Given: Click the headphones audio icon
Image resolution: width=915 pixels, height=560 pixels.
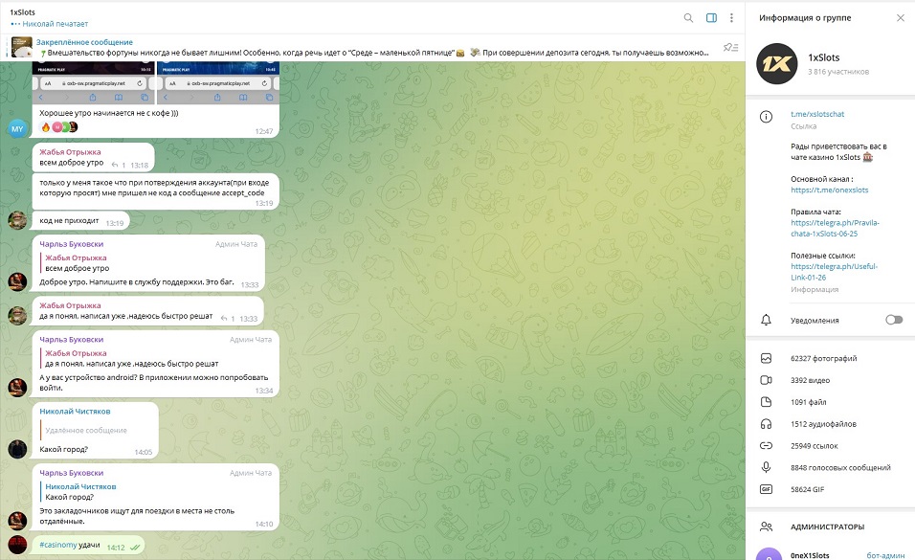Looking at the screenshot, I should [x=767, y=424].
